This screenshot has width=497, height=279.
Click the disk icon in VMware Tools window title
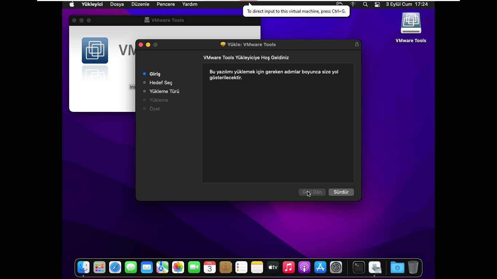pyautogui.click(x=147, y=20)
